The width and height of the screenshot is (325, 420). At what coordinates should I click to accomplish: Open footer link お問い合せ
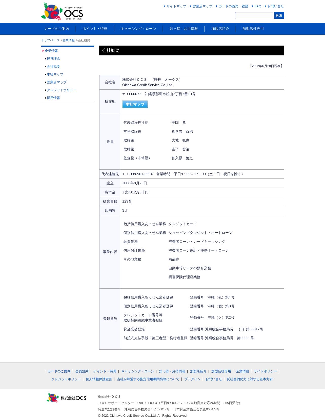tap(214, 379)
